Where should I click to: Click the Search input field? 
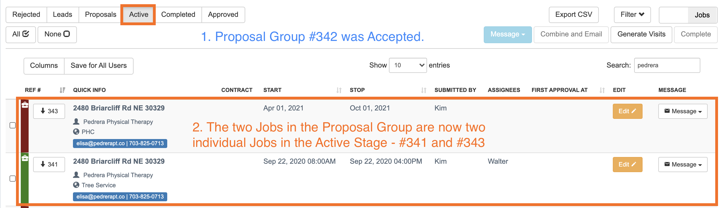click(x=667, y=65)
